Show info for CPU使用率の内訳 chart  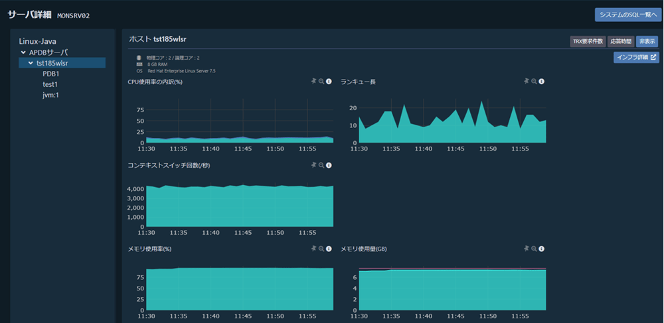pyautogui.click(x=329, y=82)
